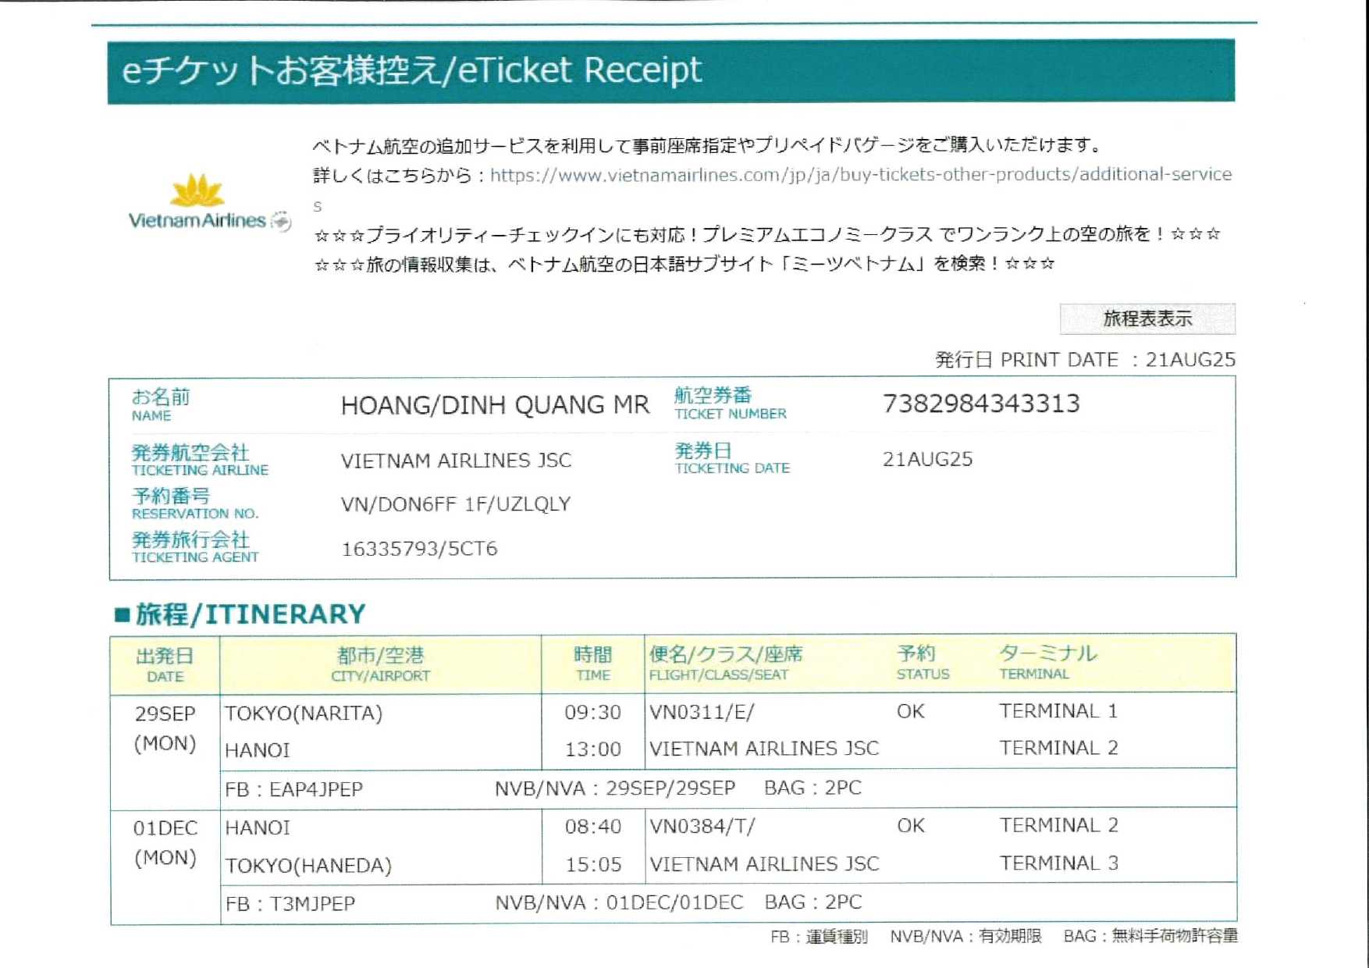Image resolution: width=1369 pixels, height=968 pixels.
Task: Click the TERMINAL 3 arrival terminal
Action: (1058, 863)
